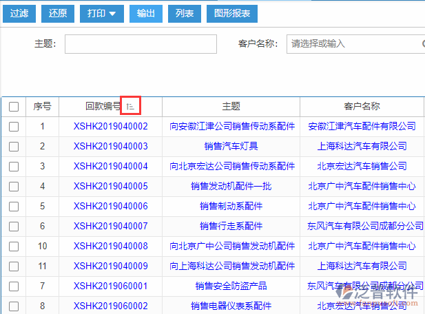The width and height of the screenshot is (425, 314).
Task: Click the 还原 reset button
Action: (x=59, y=13)
